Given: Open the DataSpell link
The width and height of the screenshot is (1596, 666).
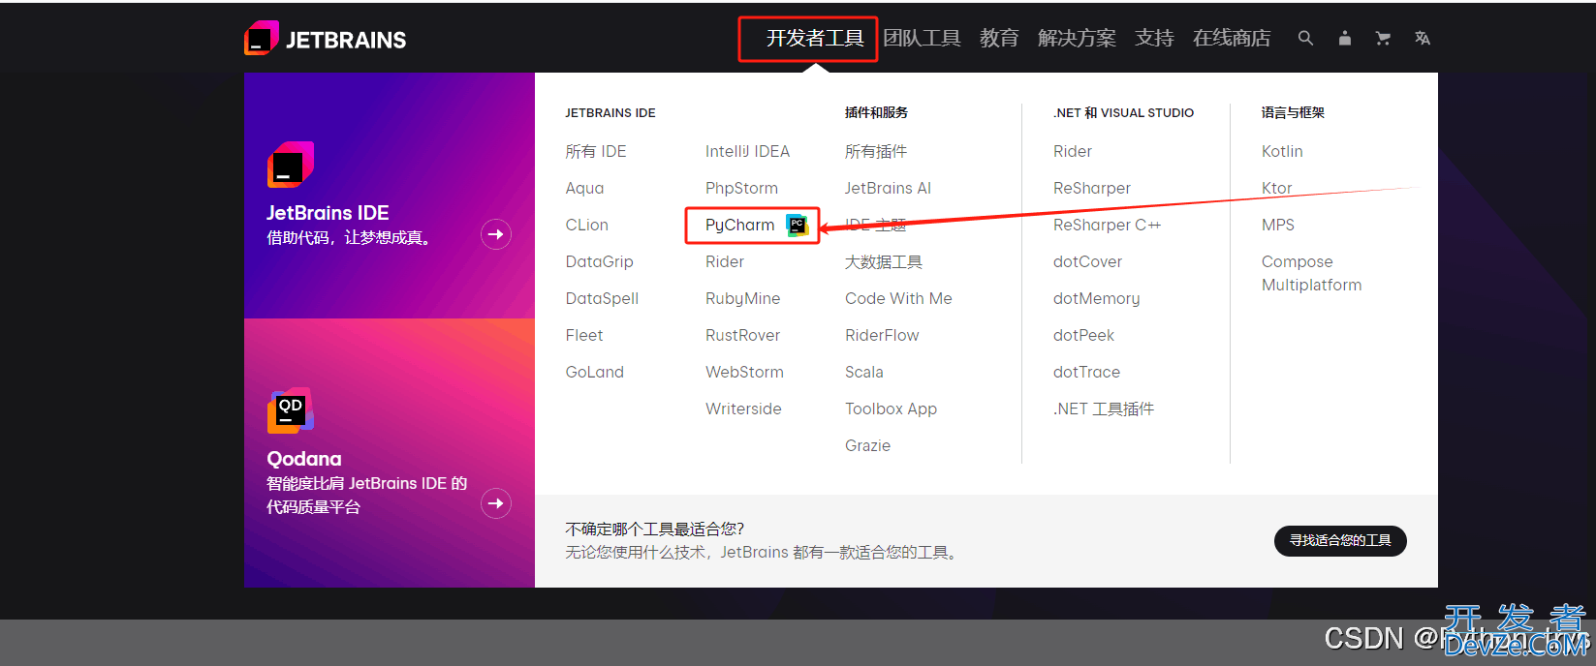Looking at the screenshot, I should coord(602,298).
